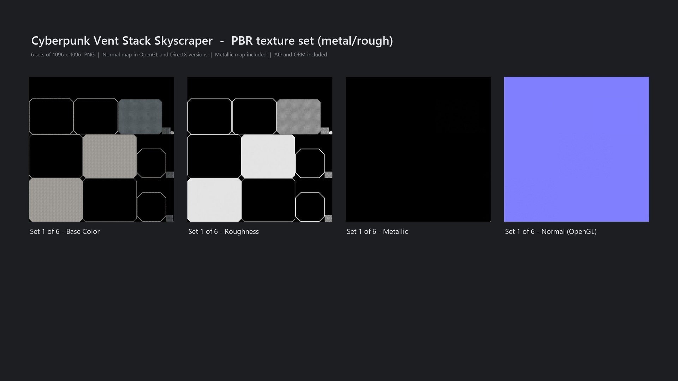The image size is (678, 381).
Task: Open the Set 1 Metallic texture thumbnail
Action: pos(418,149)
